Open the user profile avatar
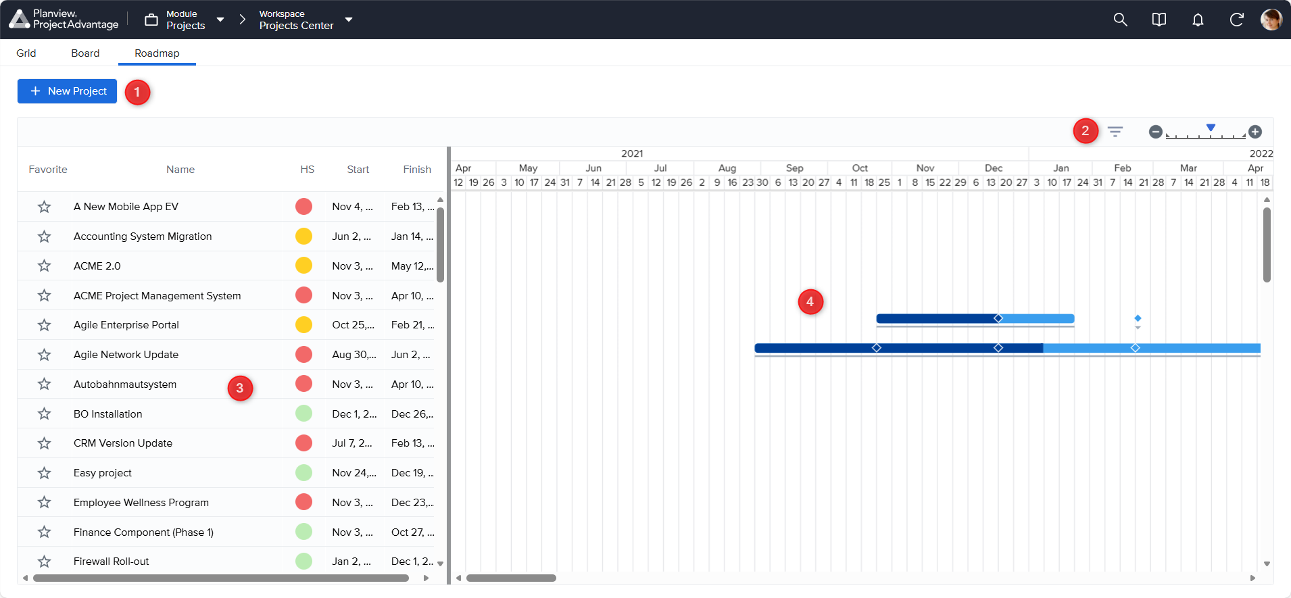This screenshot has width=1291, height=598. coord(1271,20)
